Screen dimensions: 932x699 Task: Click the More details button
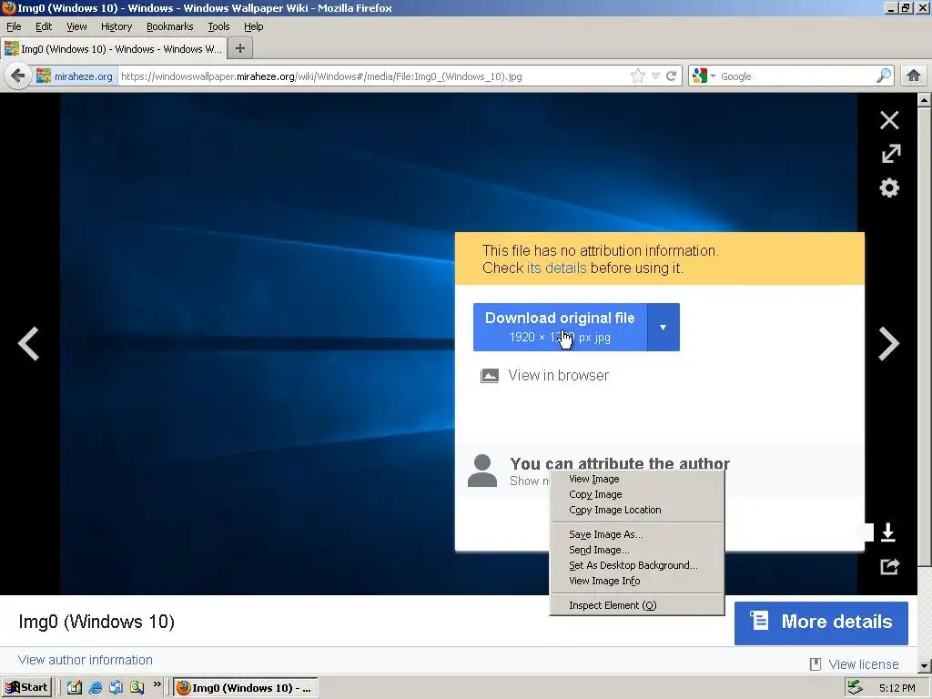coord(821,623)
